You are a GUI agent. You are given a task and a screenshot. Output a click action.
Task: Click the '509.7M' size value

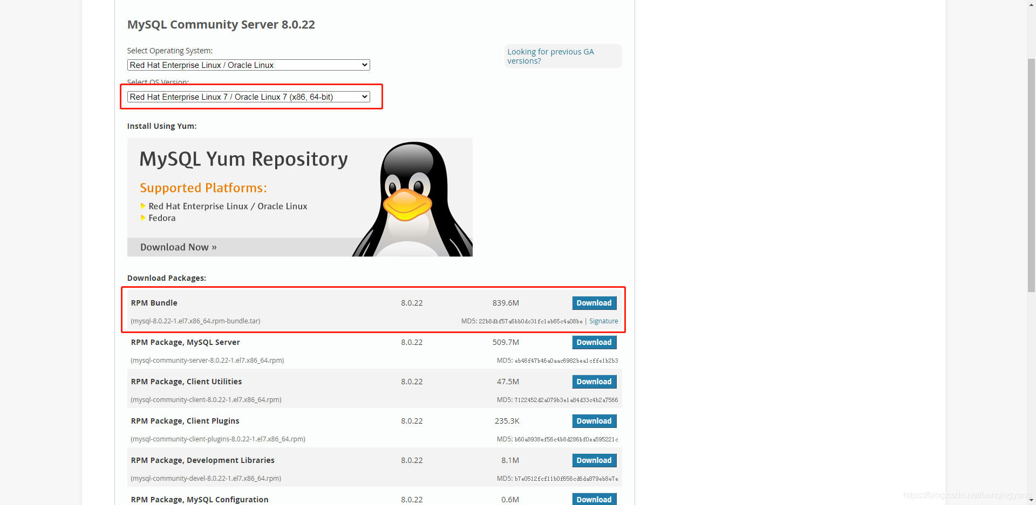point(506,342)
